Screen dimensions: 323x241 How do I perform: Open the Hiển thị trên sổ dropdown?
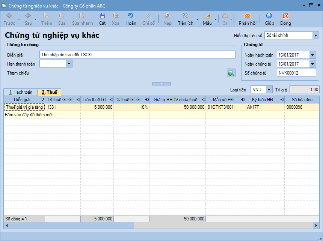pos(315,35)
